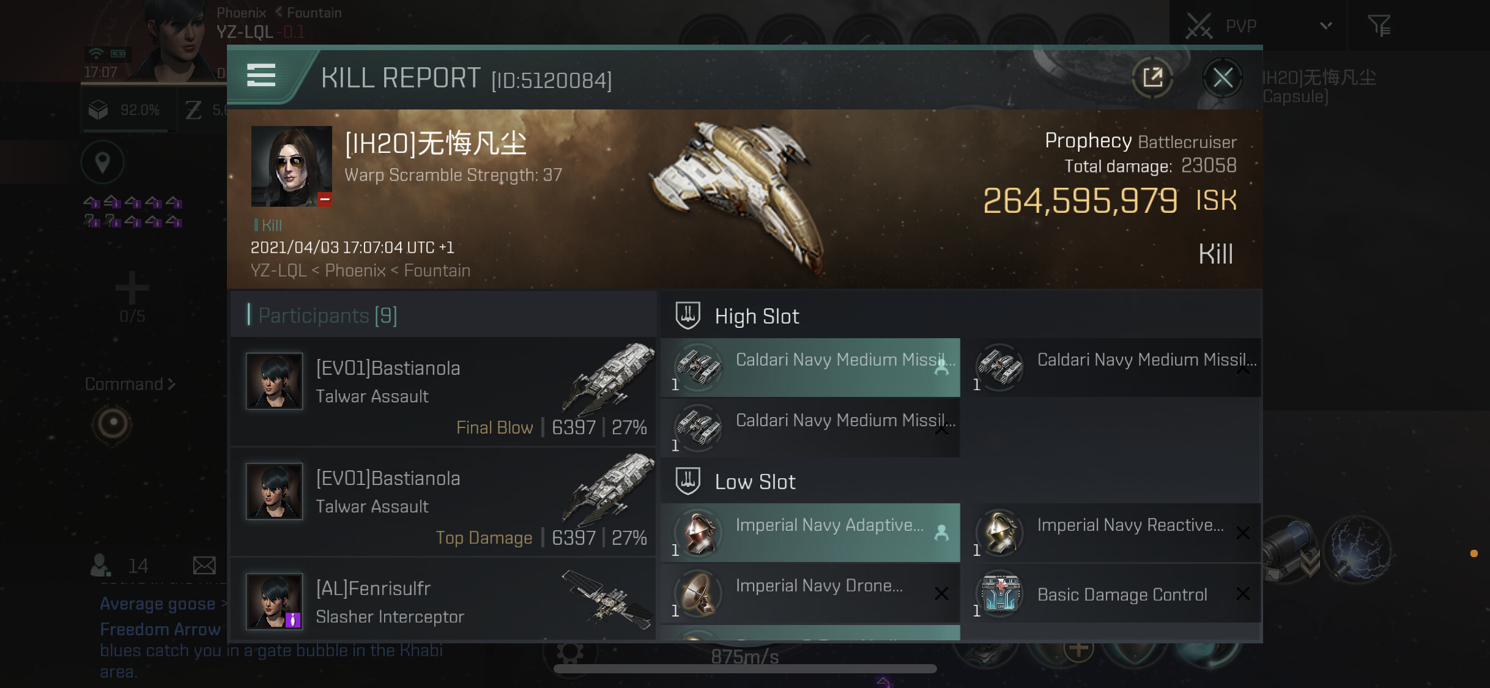Image resolution: width=1490 pixels, height=688 pixels.
Task: Open the local players count icon
Action: coord(101,566)
